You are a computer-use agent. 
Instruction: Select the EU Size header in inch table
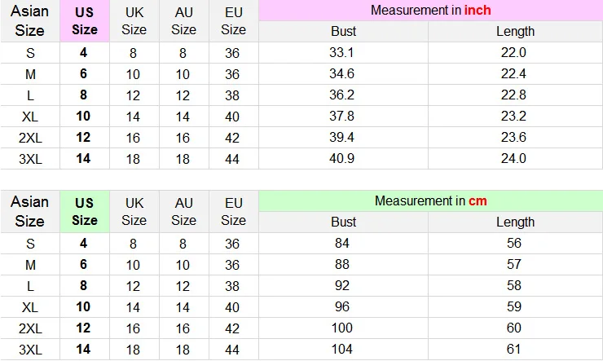233,20
